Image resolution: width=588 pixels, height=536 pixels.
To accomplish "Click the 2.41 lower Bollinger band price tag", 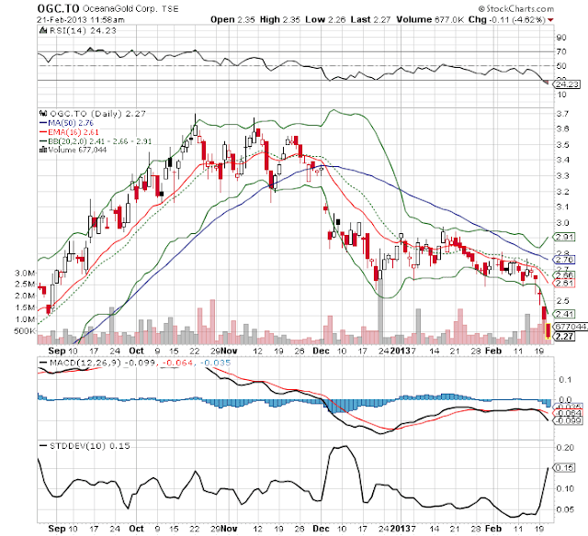I will tap(564, 314).
